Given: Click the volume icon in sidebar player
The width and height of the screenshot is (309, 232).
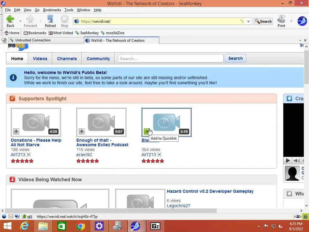Looking at the screenshot, I should pyautogui.click(x=296, y=160).
